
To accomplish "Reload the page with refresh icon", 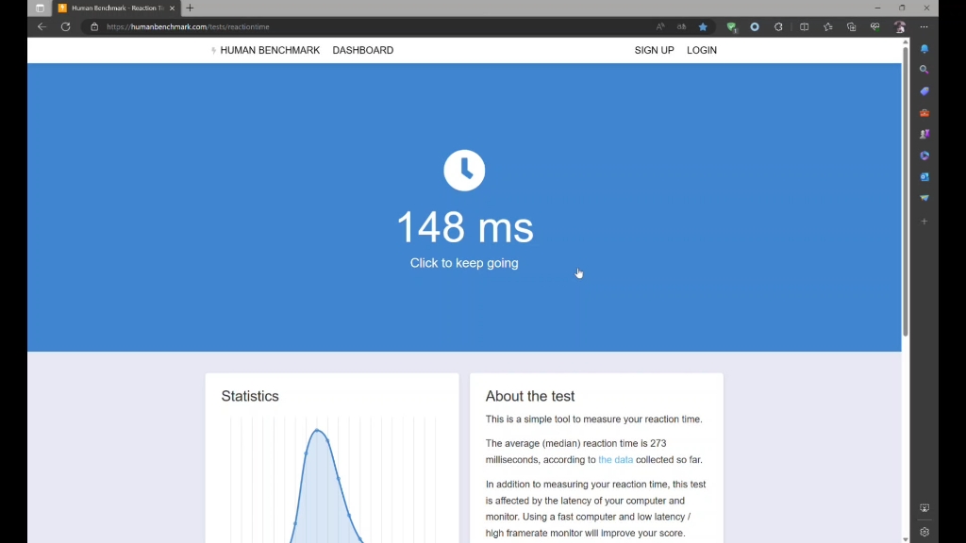I will tap(65, 26).
